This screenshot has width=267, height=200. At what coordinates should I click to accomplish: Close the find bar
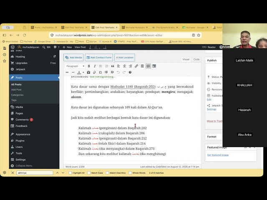pyautogui.click(x=13, y=173)
